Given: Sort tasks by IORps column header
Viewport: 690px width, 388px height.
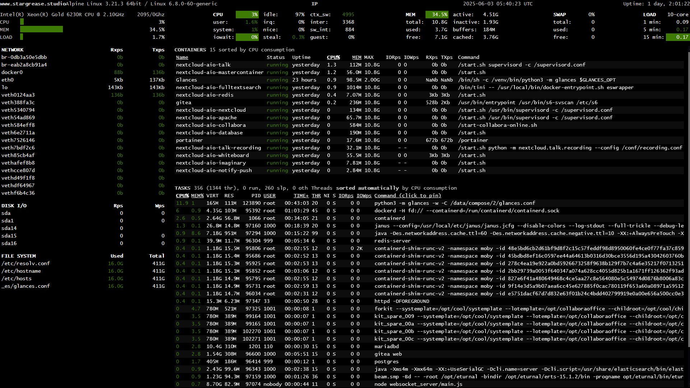Looking at the screenshot, I should [346, 196].
